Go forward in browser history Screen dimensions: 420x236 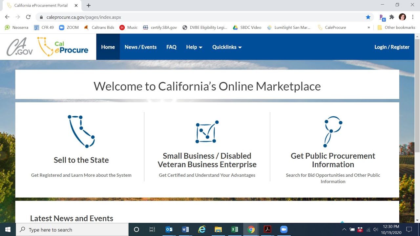pos(18,17)
